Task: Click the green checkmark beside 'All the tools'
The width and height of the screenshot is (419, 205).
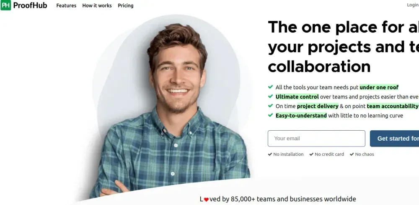Action: (270, 87)
